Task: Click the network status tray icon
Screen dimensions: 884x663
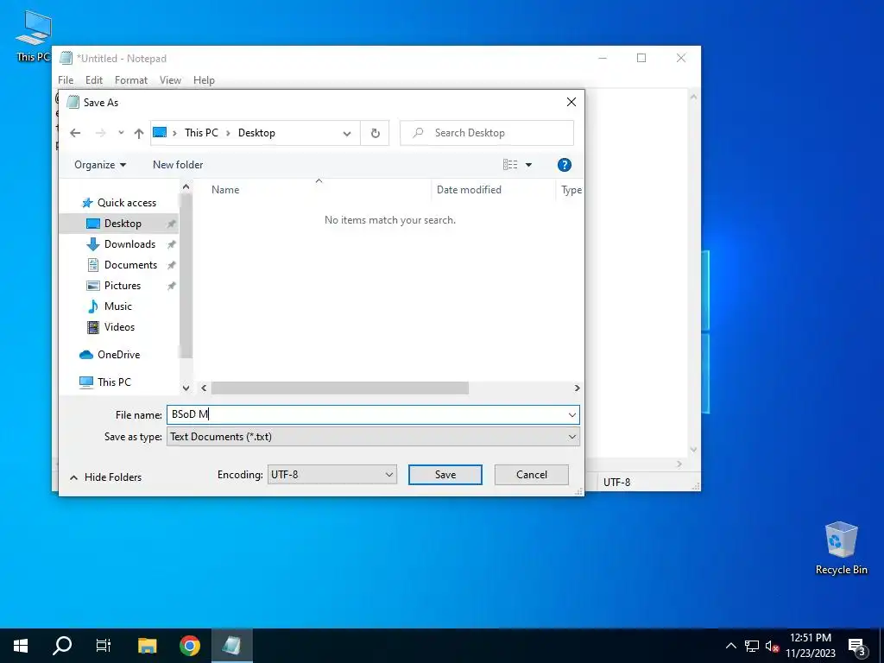Action: (x=752, y=646)
